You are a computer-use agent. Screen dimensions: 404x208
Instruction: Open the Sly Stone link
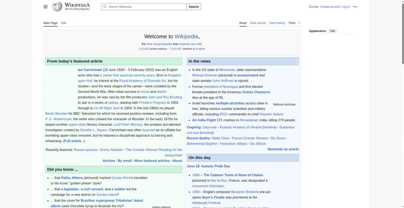pyautogui.click(x=278, y=138)
